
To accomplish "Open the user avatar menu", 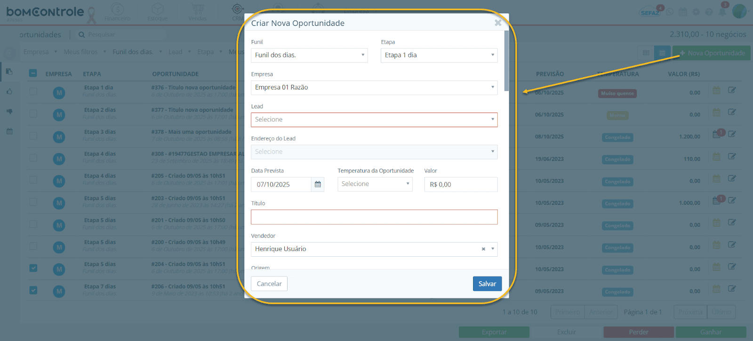I will click(x=739, y=11).
